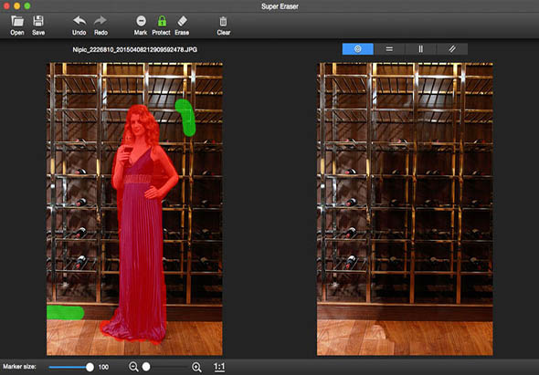The width and height of the screenshot is (539, 375).
Task: Select the red Mark tool
Action: click(141, 26)
